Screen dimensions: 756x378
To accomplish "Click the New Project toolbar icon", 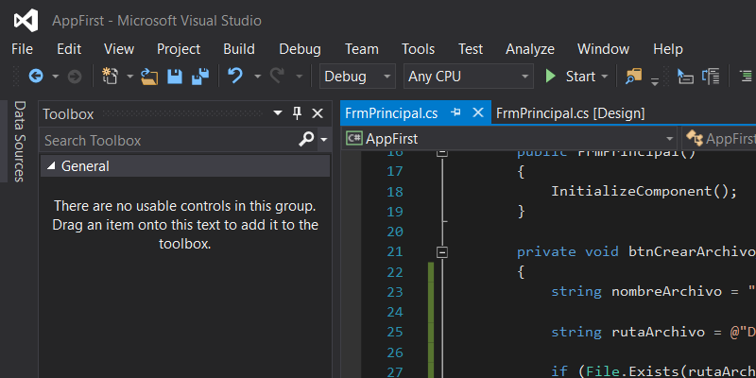I will [x=111, y=77].
